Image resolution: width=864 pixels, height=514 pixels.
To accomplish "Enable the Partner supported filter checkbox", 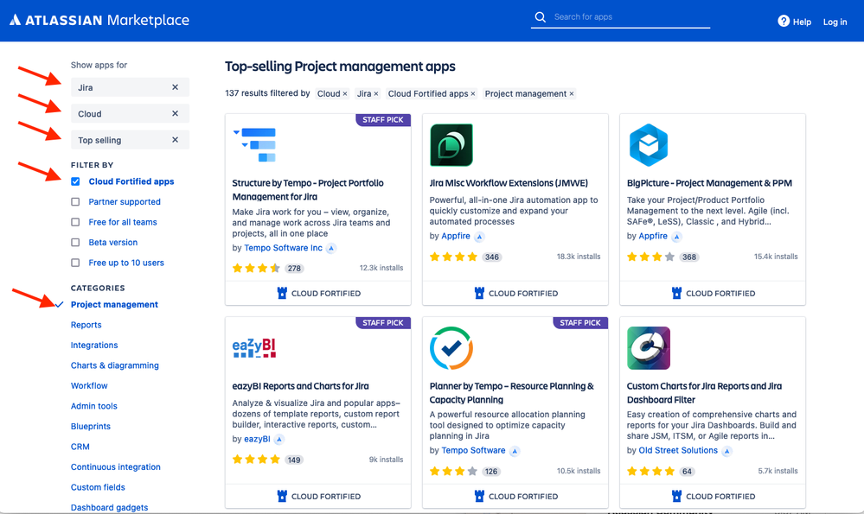I will coord(76,202).
